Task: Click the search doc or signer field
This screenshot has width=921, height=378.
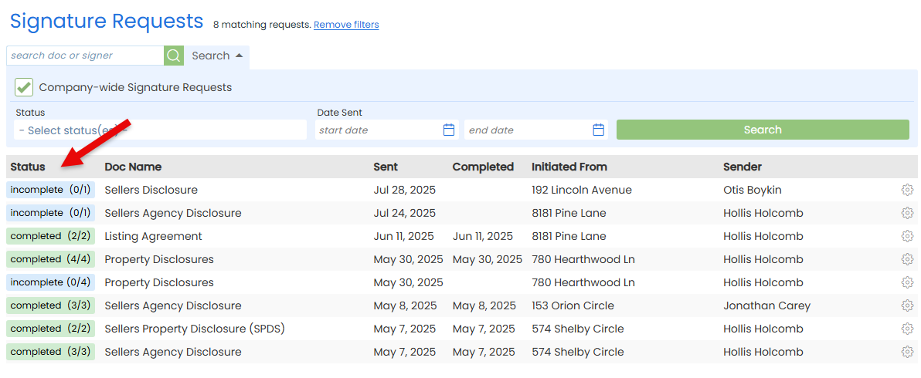Action: coord(85,56)
